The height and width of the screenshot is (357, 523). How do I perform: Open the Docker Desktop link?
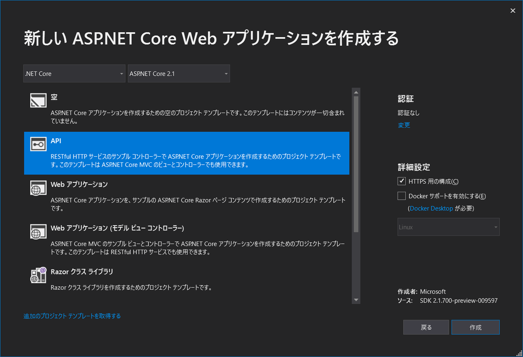tap(431, 209)
